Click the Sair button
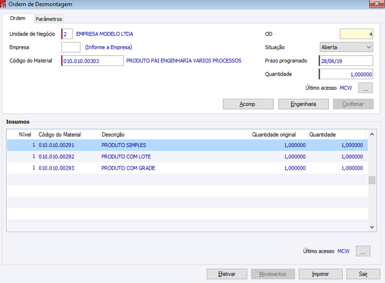Screen dimensions: 385x283 [363, 274]
